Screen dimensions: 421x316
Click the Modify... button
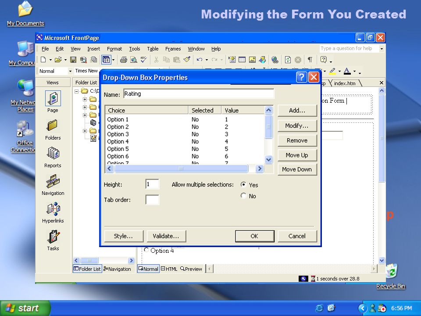pos(297,126)
